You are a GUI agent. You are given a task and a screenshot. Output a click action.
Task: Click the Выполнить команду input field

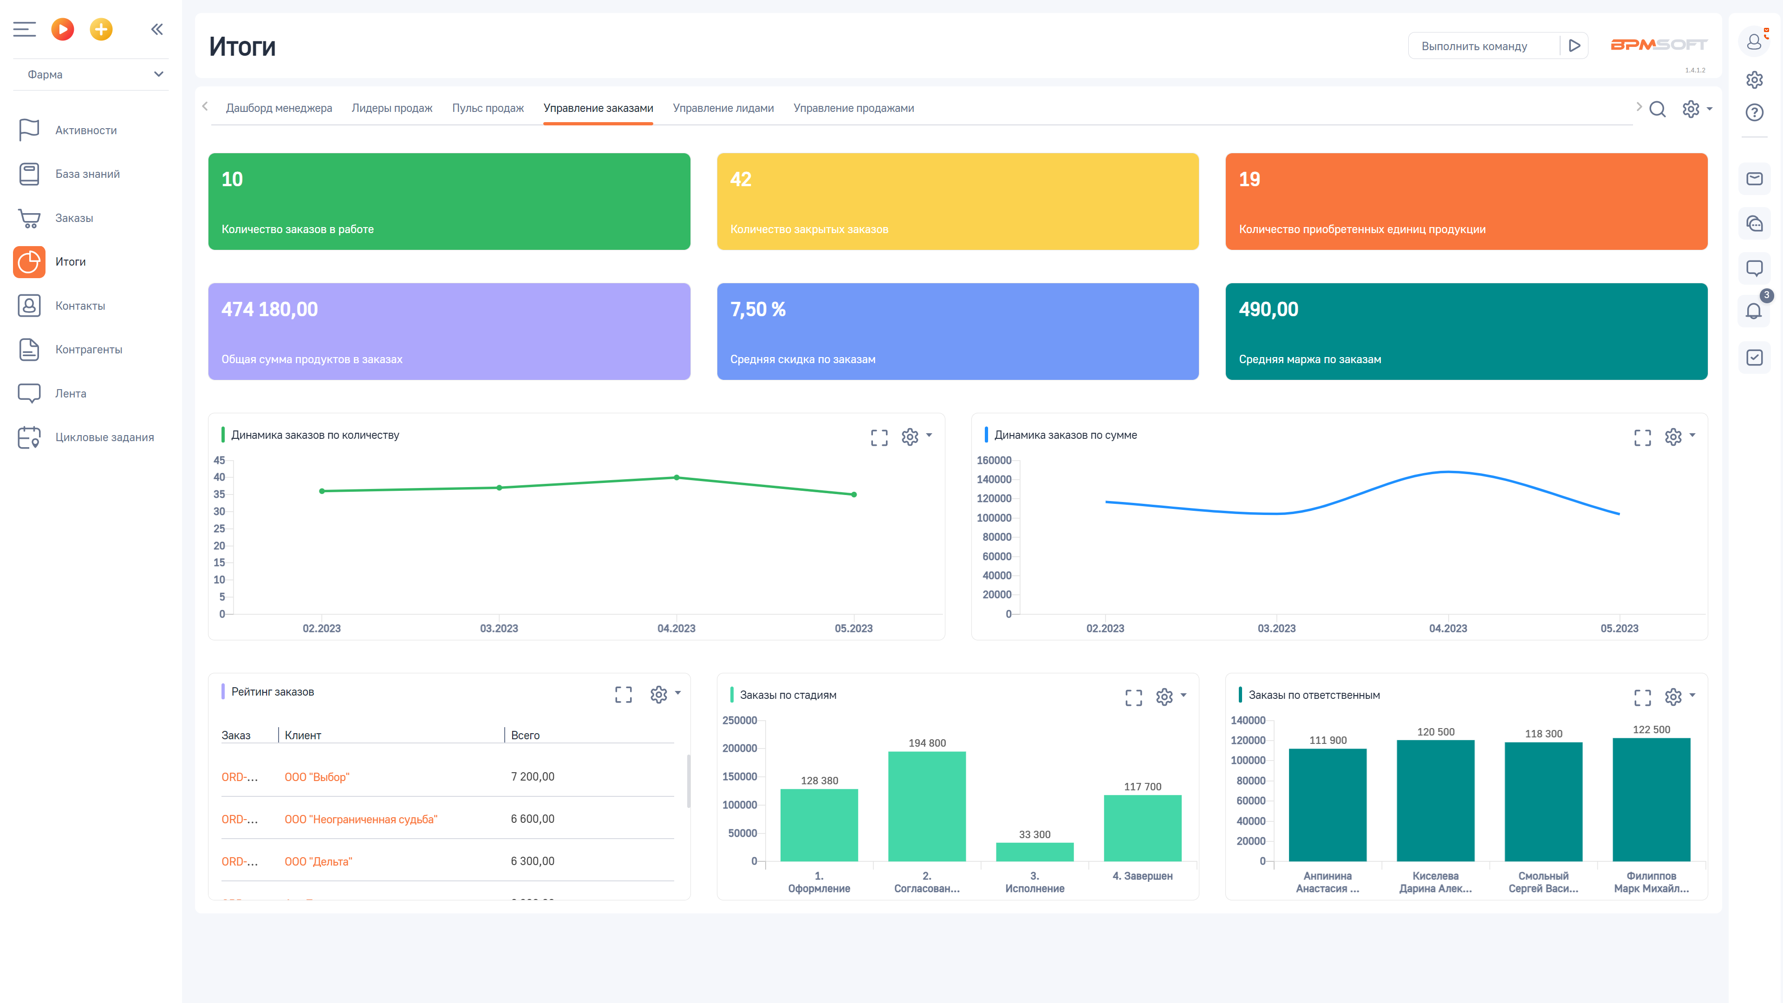1481,46
